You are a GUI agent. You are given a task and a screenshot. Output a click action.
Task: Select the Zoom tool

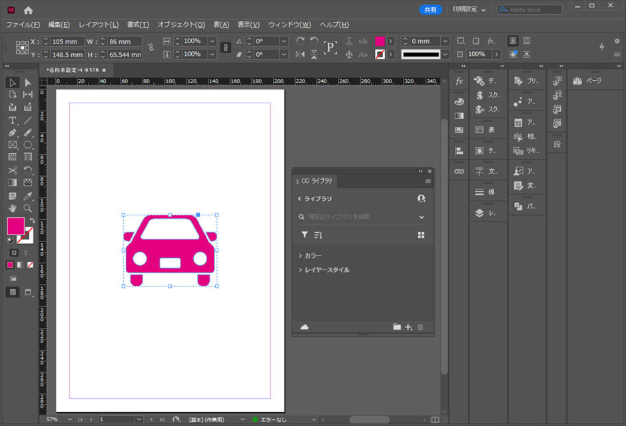point(27,208)
